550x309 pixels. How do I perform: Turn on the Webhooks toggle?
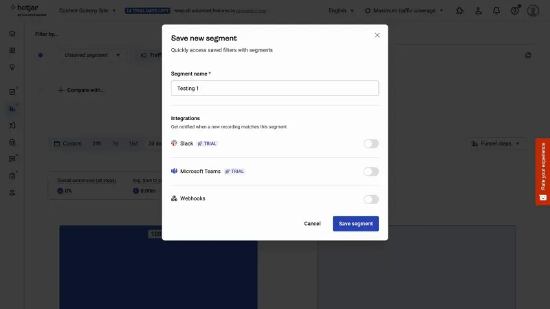click(x=371, y=199)
